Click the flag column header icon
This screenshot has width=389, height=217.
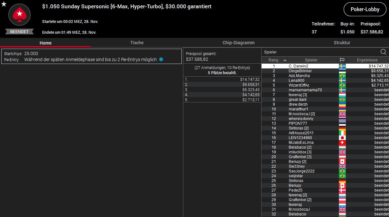point(342,60)
